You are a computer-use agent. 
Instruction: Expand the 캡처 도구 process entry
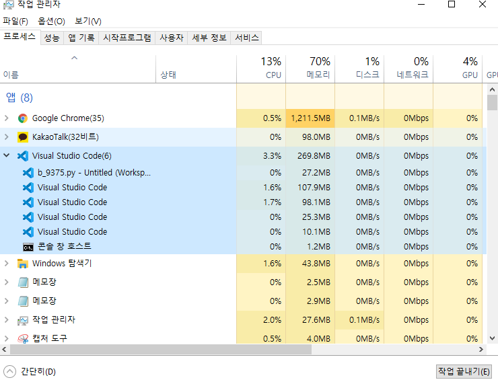6,338
